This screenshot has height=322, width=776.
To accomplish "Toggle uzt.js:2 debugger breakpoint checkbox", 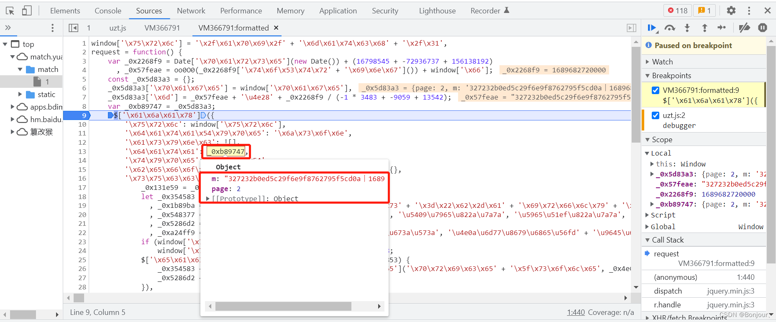I will pyautogui.click(x=656, y=115).
